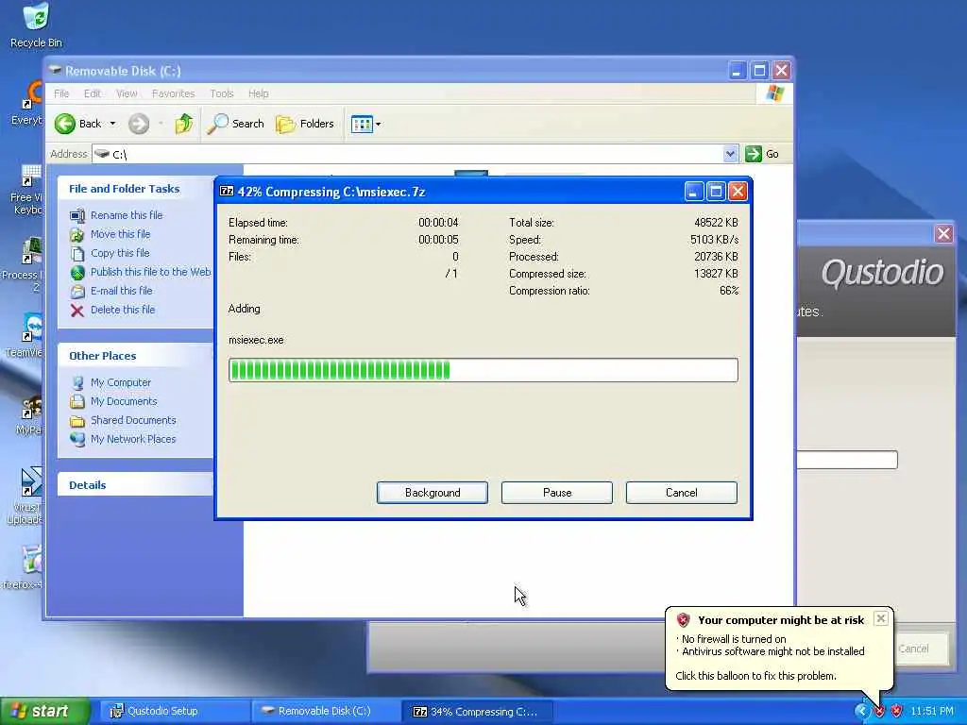Click the My Network Places icon
967x725 pixels.
pyautogui.click(x=77, y=439)
